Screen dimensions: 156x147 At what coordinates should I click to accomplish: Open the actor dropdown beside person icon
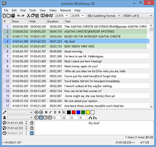coord(31,117)
